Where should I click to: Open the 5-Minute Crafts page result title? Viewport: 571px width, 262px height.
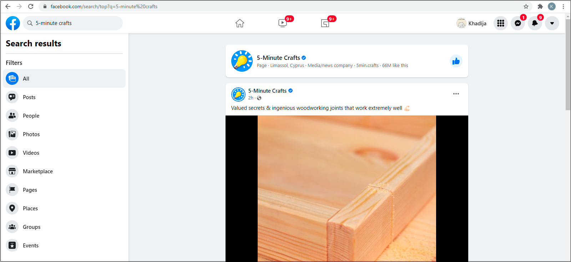(x=278, y=58)
